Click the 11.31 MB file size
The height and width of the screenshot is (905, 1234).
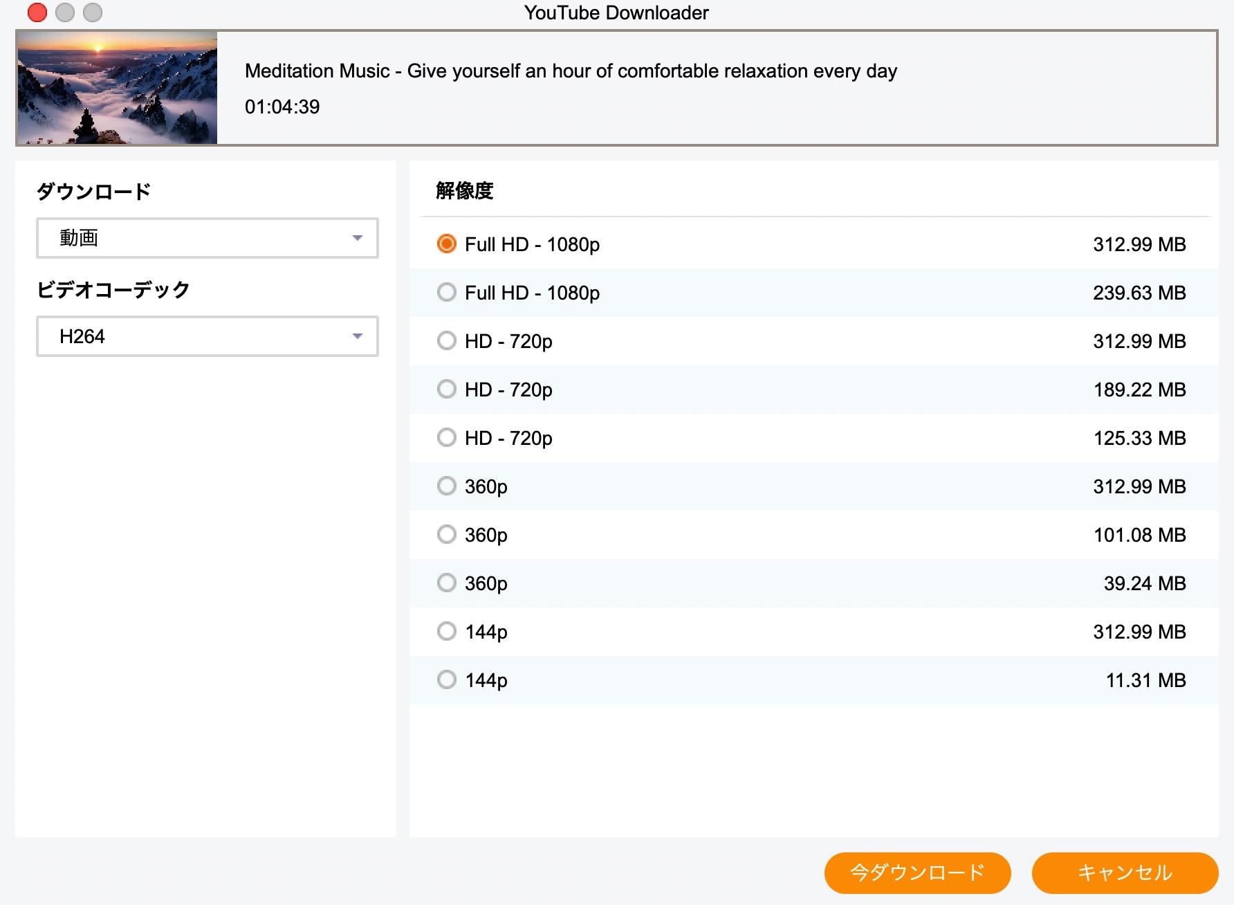pyautogui.click(x=1145, y=680)
